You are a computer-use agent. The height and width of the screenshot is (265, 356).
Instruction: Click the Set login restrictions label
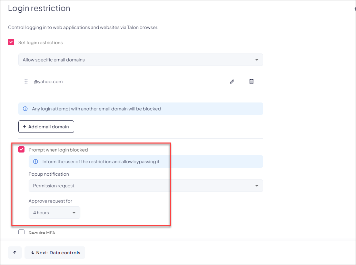pyautogui.click(x=40, y=42)
